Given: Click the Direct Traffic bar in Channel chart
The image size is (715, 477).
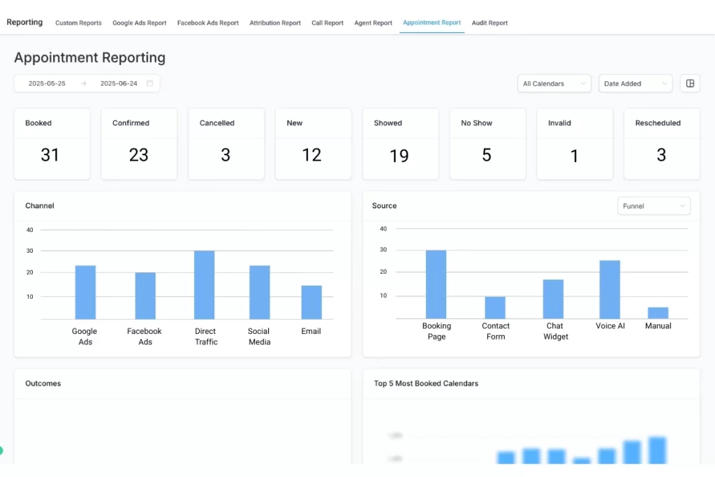Looking at the screenshot, I should pos(205,285).
